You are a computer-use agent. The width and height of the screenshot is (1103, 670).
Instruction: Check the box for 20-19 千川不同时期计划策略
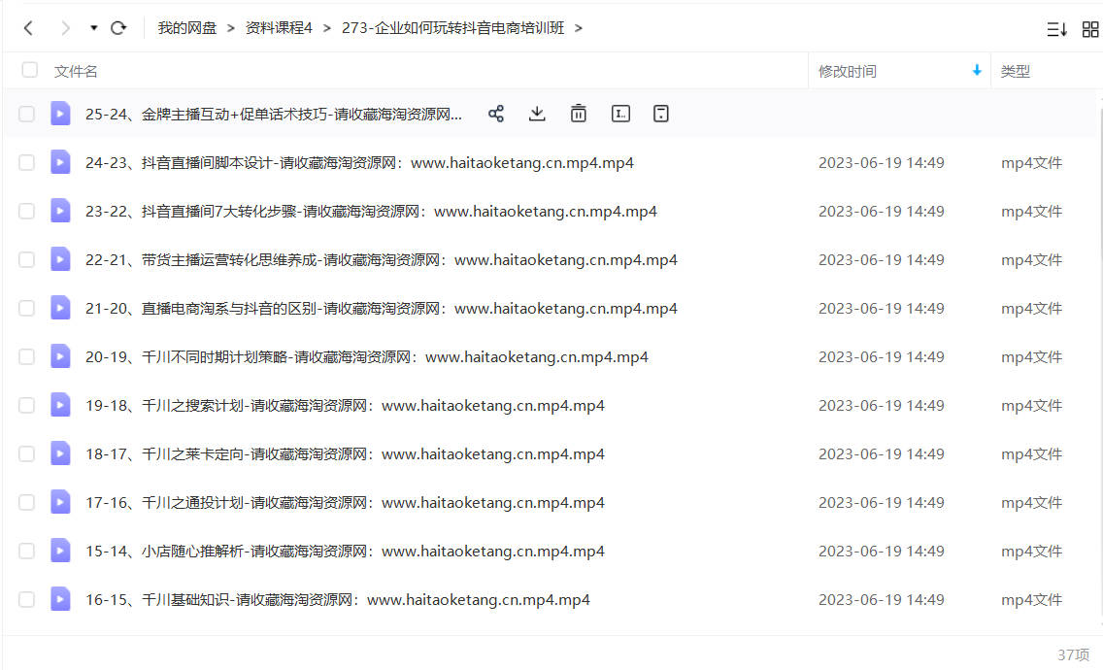point(27,356)
